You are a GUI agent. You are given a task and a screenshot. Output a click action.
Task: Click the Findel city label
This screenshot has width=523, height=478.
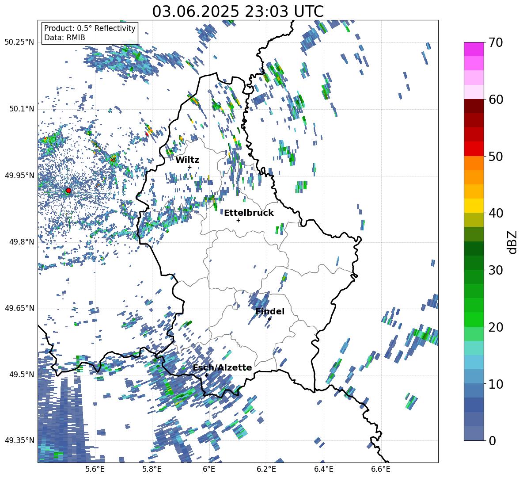pos(270,311)
